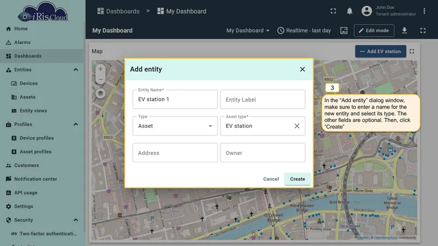Open the three-dot user menu icon

point(424,11)
